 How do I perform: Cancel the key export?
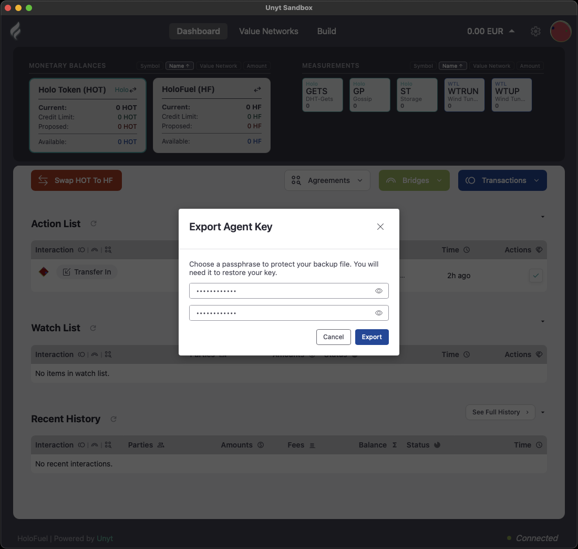(x=333, y=337)
